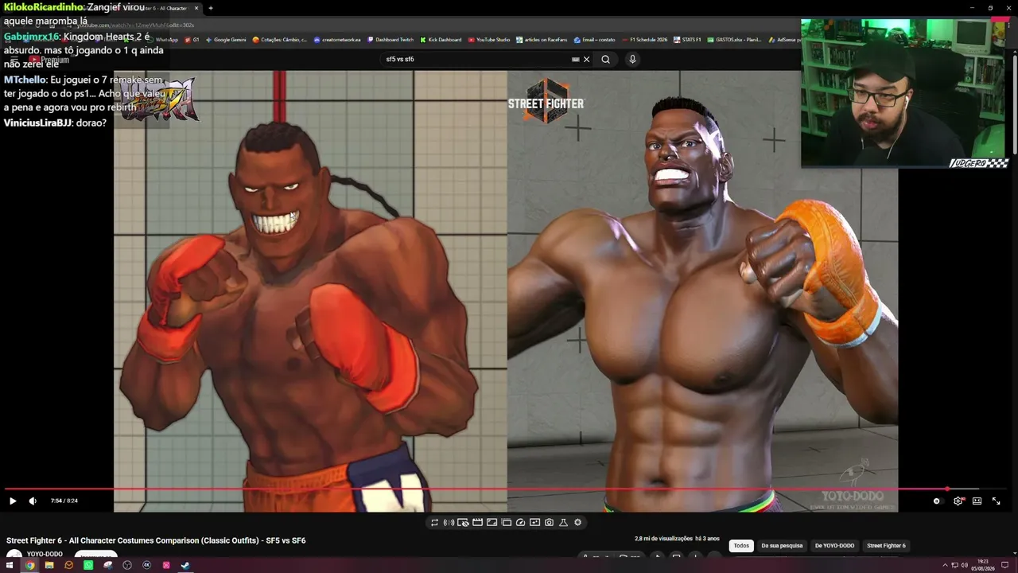Image resolution: width=1018 pixels, height=573 pixels.
Task: Open a new browser tab
Action: pos(211,8)
